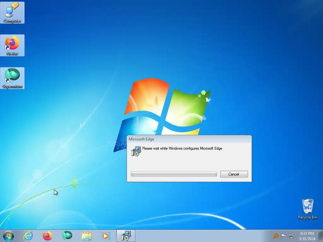Open Windows Explorer from the taskbar
Viewport: 323px width, 242px height.
[x=87, y=236]
